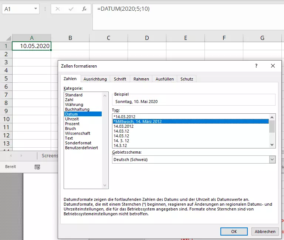Viewport: 284px width, 240px height.
Task: Switch to the Zahlen tab
Action: coord(70,79)
